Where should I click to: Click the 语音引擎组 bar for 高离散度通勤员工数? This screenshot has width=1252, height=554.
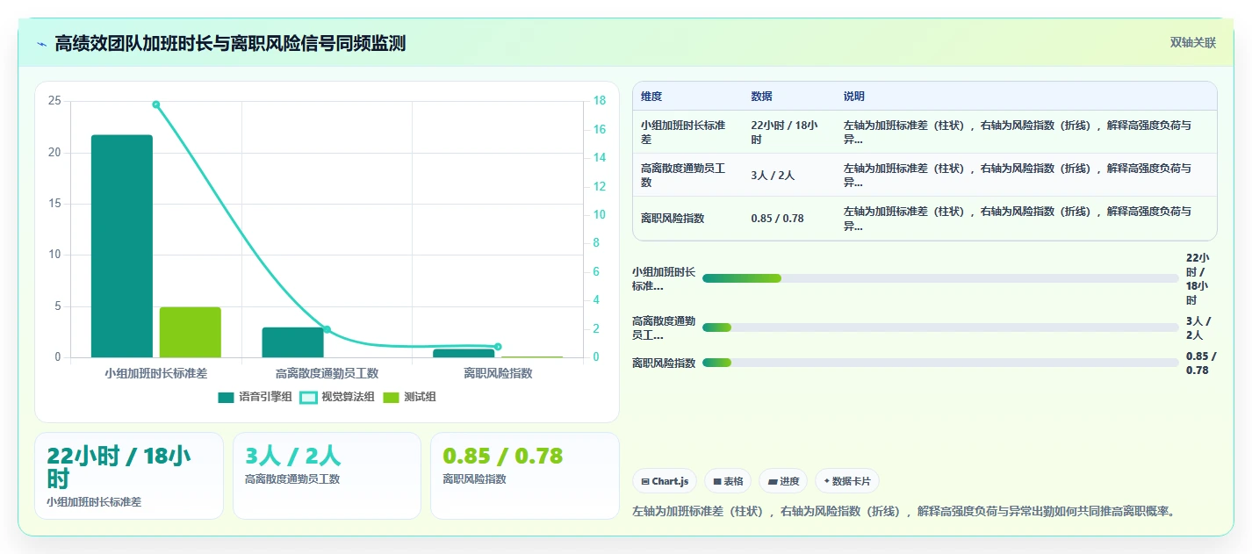(293, 342)
